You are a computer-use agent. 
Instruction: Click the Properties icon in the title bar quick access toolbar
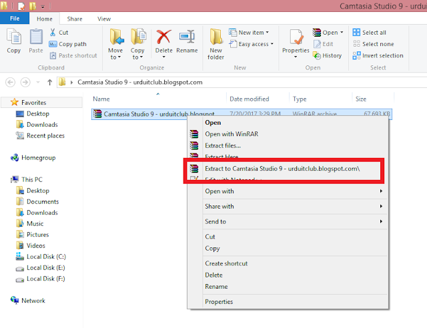[x=21, y=6]
